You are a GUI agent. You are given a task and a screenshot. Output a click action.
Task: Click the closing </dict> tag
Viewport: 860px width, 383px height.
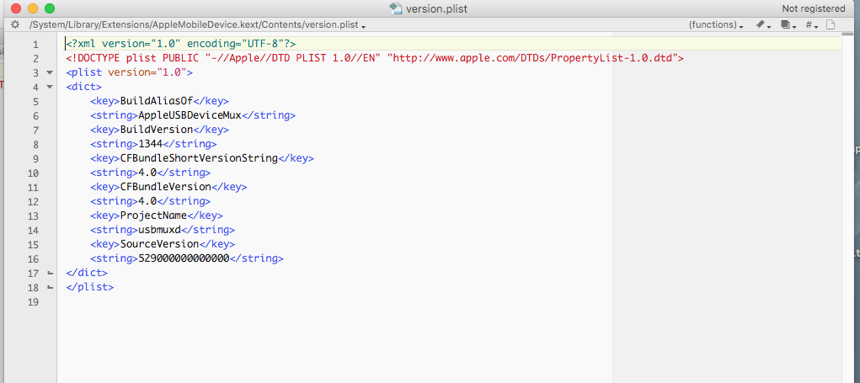[x=87, y=273]
